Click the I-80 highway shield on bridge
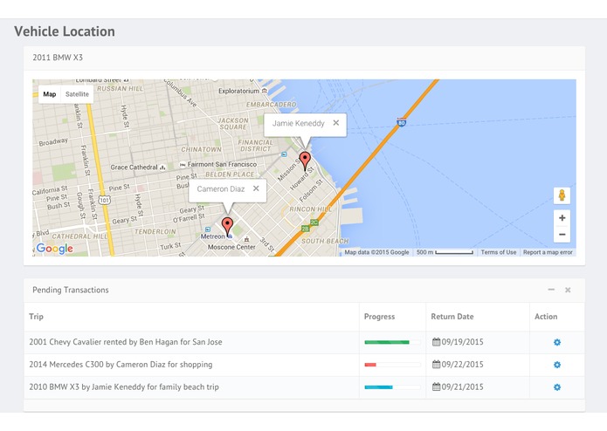 pyautogui.click(x=402, y=122)
